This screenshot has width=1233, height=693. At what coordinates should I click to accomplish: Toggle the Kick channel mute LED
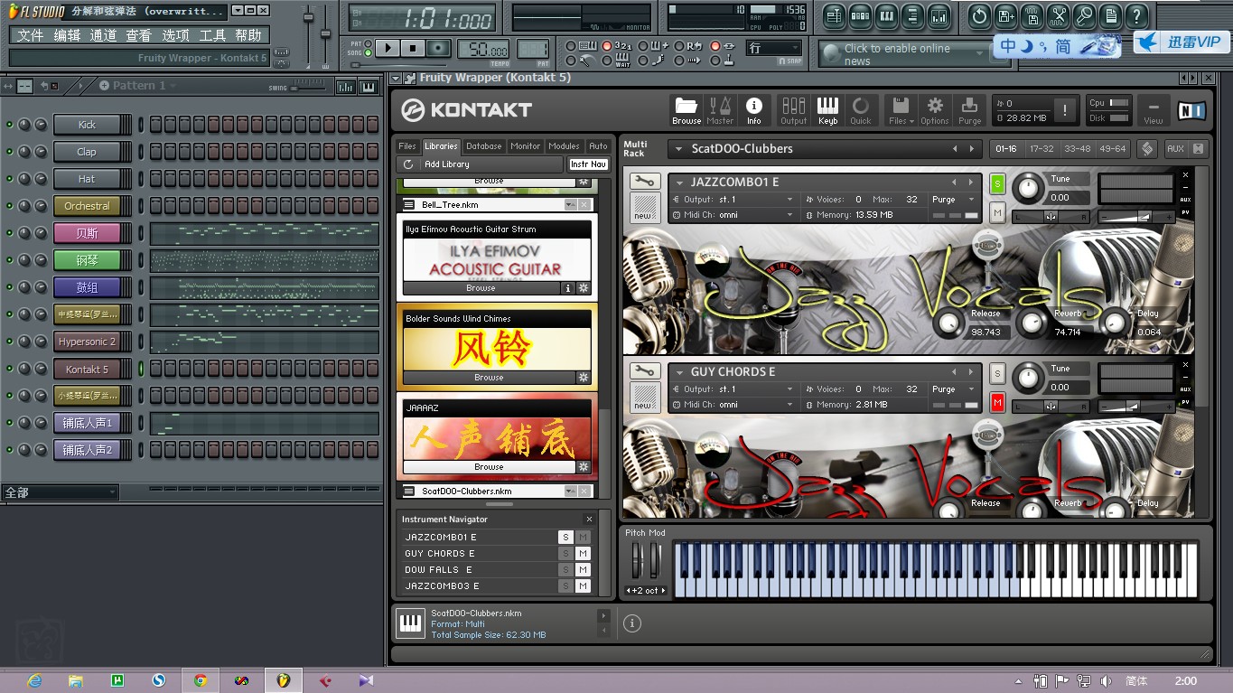tap(9, 125)
